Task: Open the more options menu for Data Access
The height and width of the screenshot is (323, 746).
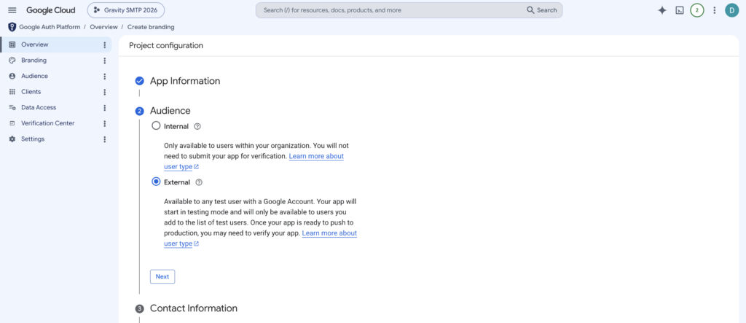Action: (105, 108)
